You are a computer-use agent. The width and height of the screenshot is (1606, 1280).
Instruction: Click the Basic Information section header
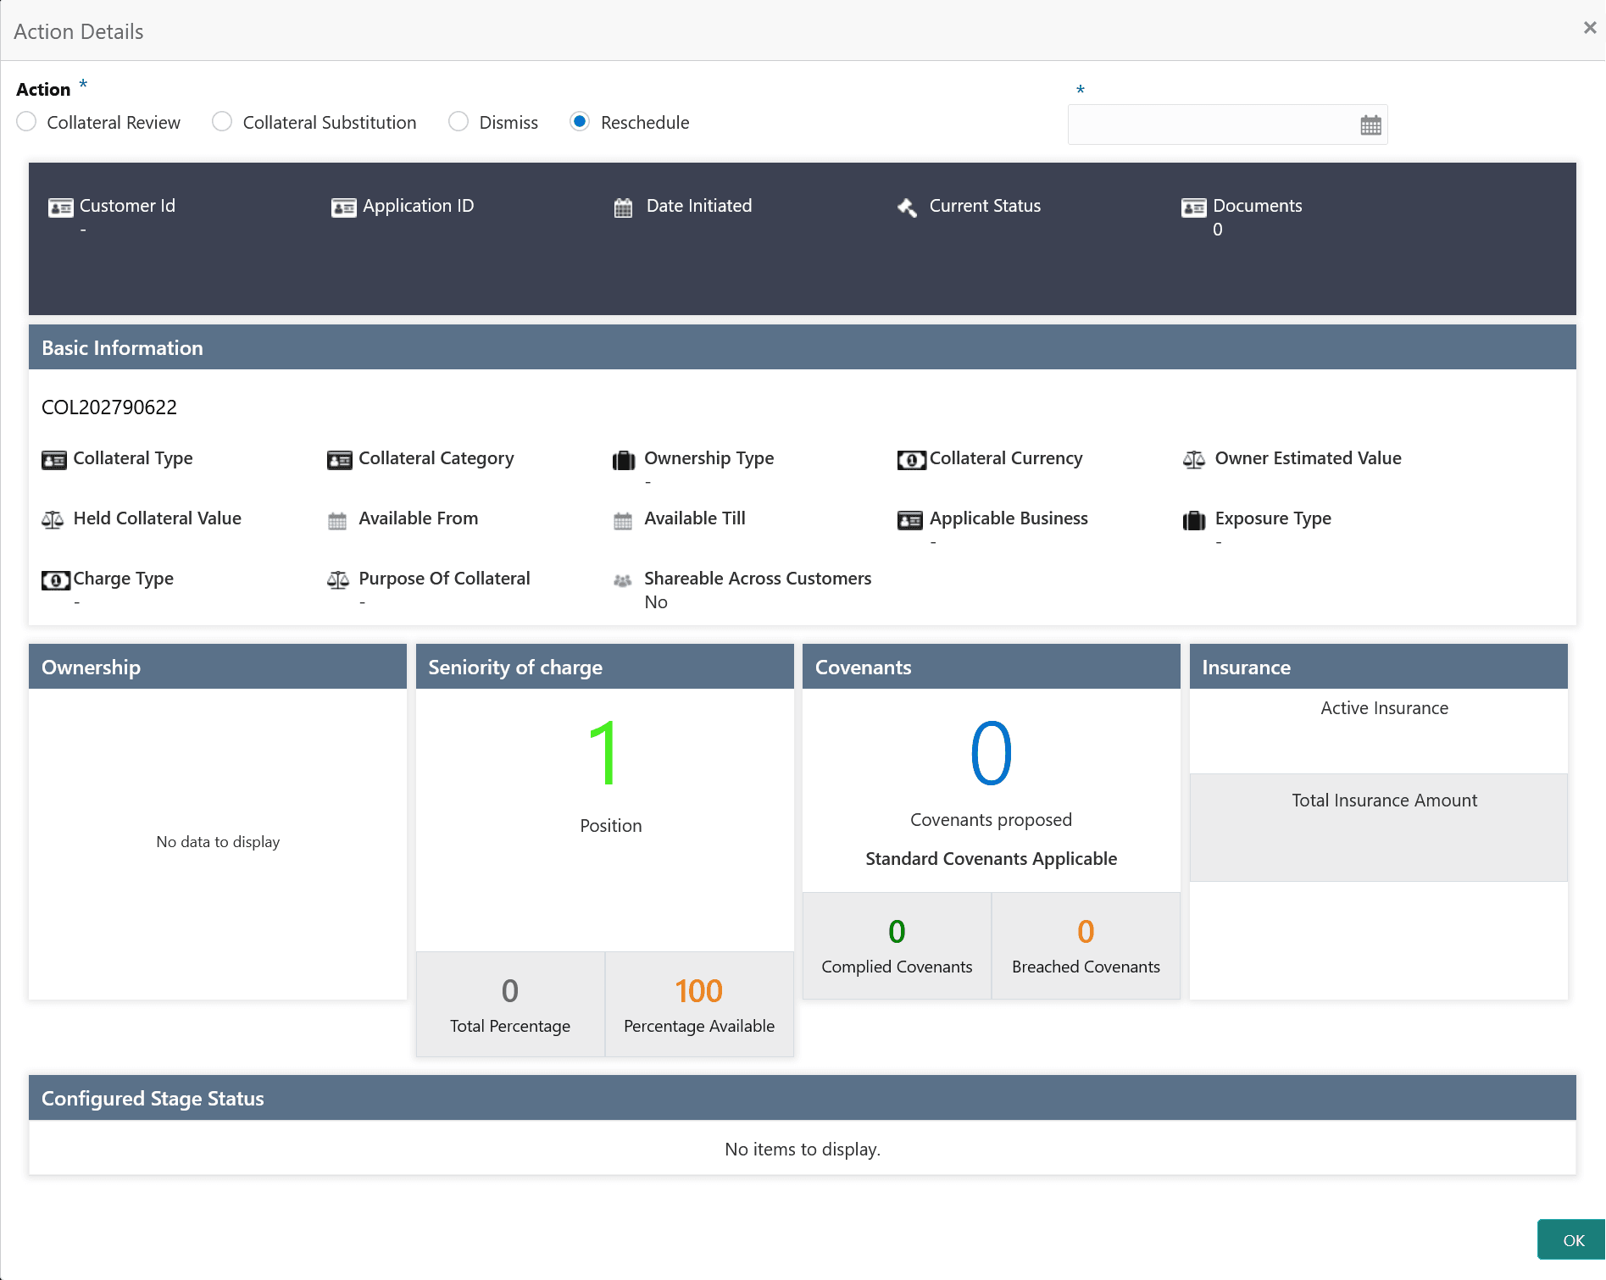(802, 347)
